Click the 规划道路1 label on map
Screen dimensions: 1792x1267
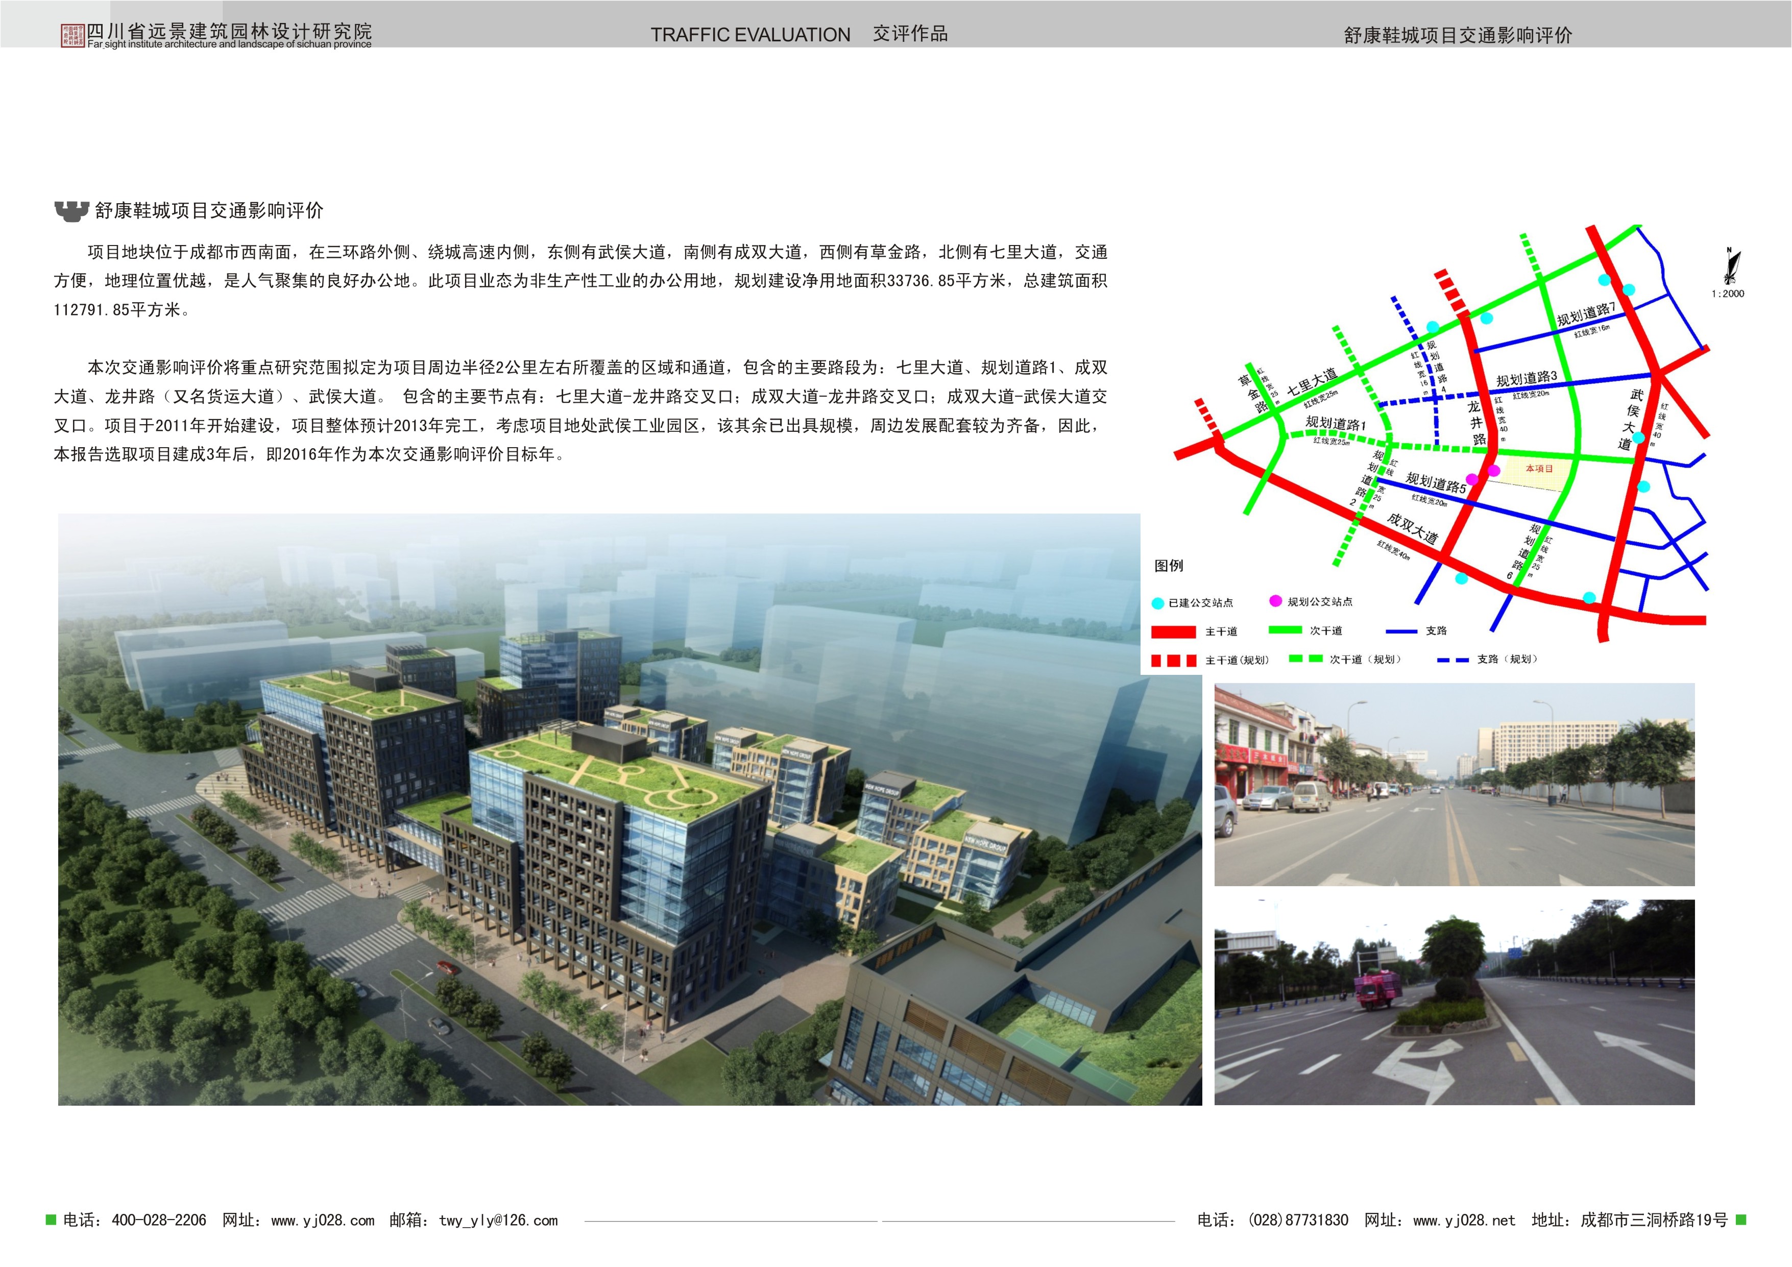[x=1336, y=424]
